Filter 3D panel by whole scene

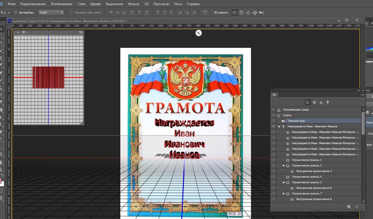pos(308,102)
